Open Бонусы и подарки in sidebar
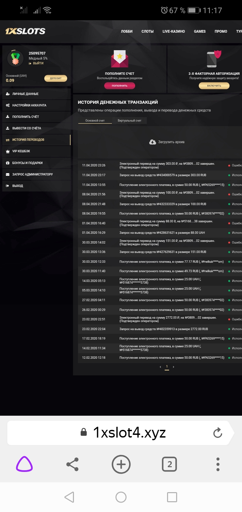The height and width of the screenshot is (512, 242). pos(36,163)
